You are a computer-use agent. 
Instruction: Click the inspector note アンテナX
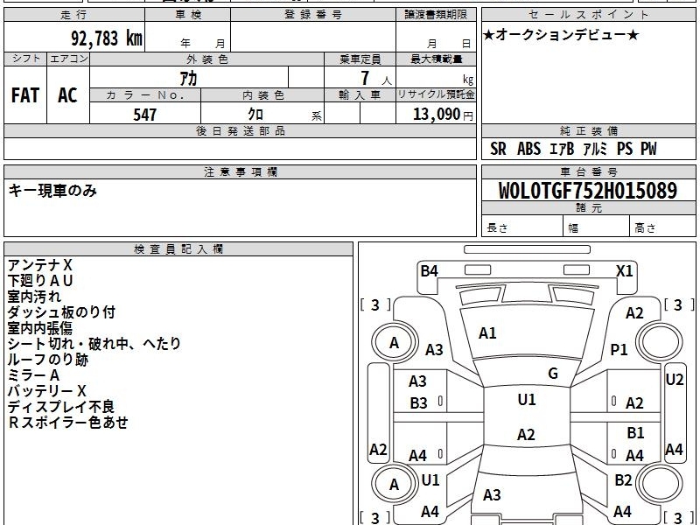39,265
